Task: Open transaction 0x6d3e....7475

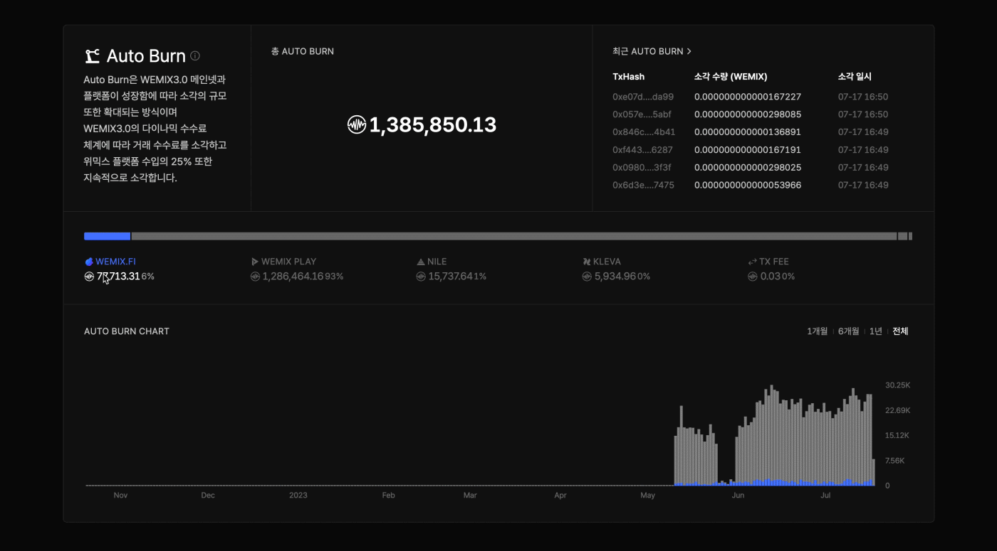Action: click(x=643, y=186)
